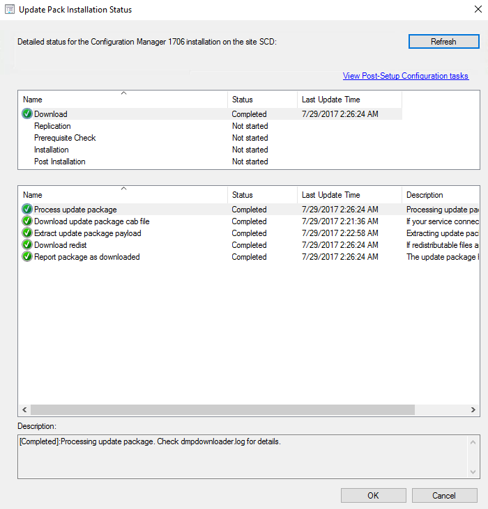Image resolution: width=488 pixels, height=509 pixels.
Task: Click the 7/29/2017 2:21:36 AM time cell
Action: pos(340,221)
